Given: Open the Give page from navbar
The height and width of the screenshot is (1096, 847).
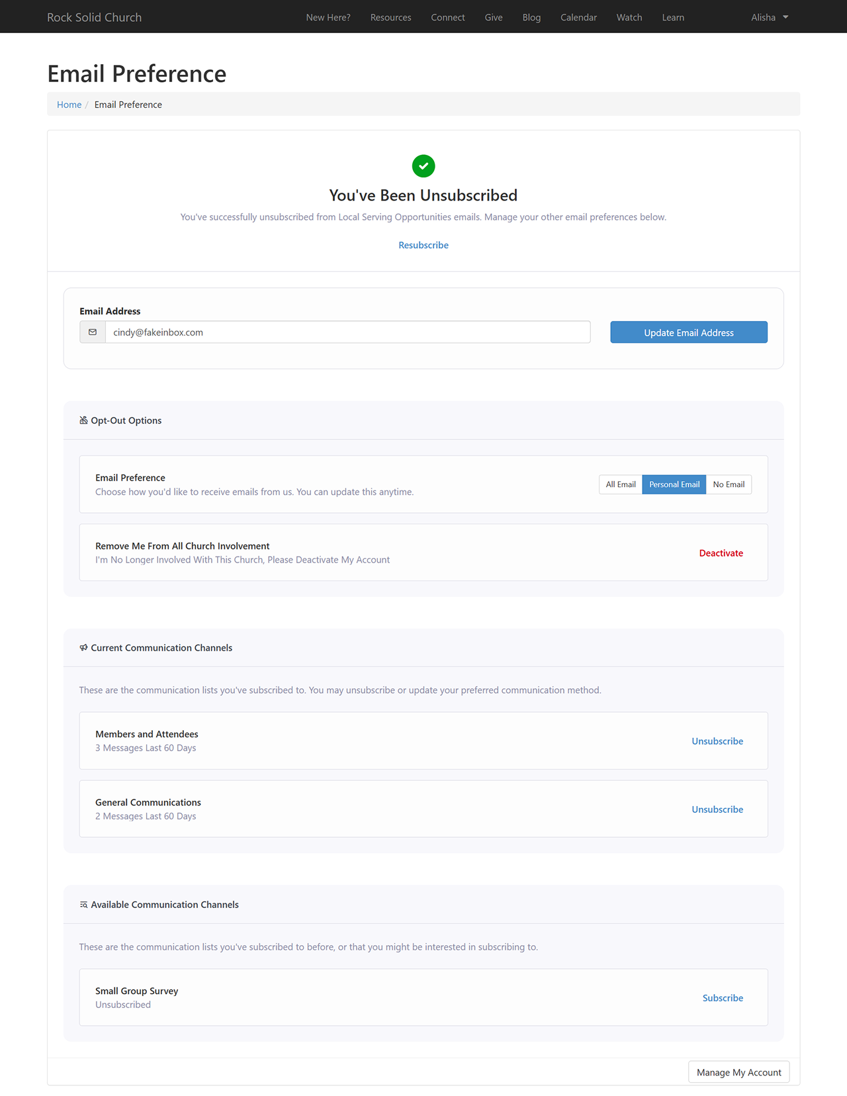Looking at the screenshot, I should pyautogui.click(x=494, y=17).
